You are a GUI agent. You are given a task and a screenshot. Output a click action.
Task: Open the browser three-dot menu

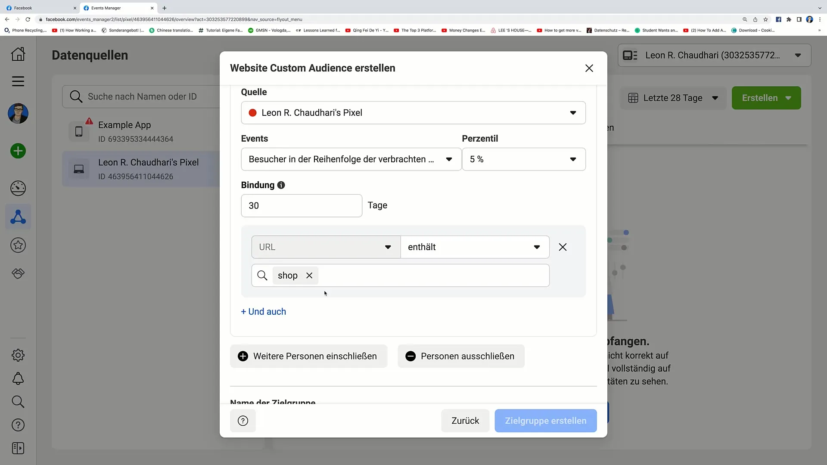[x=820, y=19]
